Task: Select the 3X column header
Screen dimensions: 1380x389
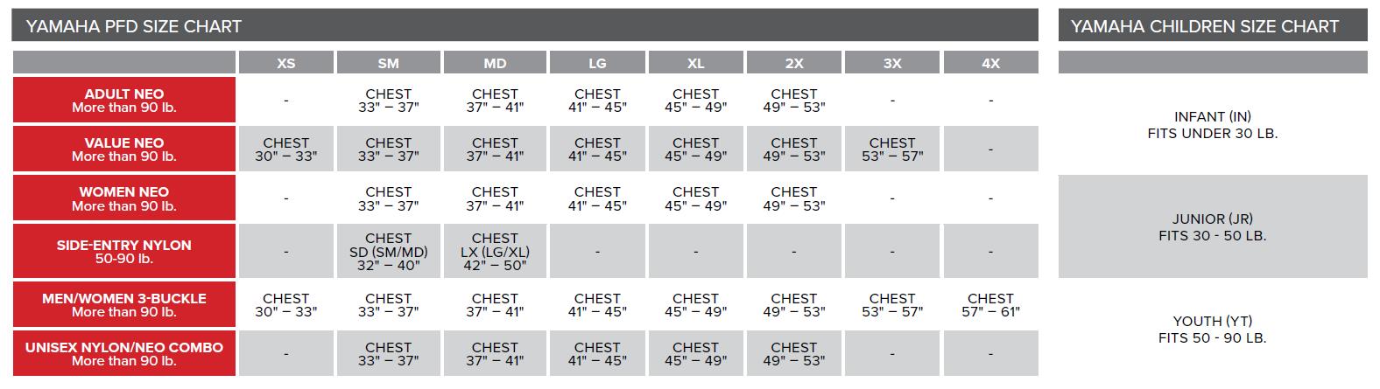Action: click(x=892, y=63)
